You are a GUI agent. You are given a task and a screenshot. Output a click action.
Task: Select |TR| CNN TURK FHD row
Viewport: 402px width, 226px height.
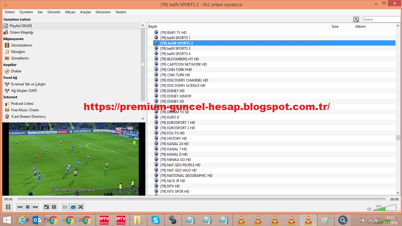tap(271, 69)
